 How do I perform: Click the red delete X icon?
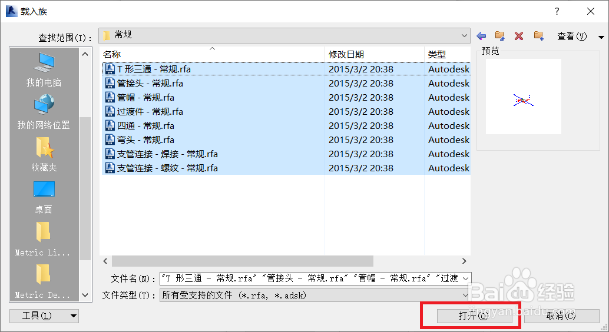pyautogui.click(x=518, y=36)
